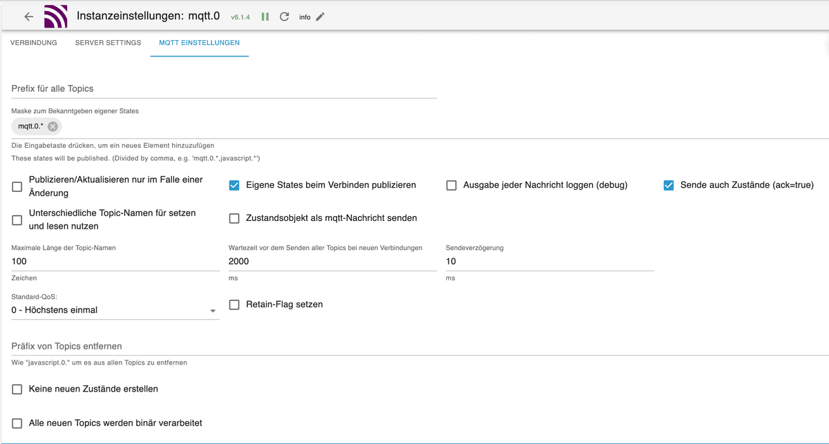Enable Ausgabe jeder Nachricht loggen (debug)
Image resolution: width=829 pixels, height=444 pixels.
tap(452, 185)
